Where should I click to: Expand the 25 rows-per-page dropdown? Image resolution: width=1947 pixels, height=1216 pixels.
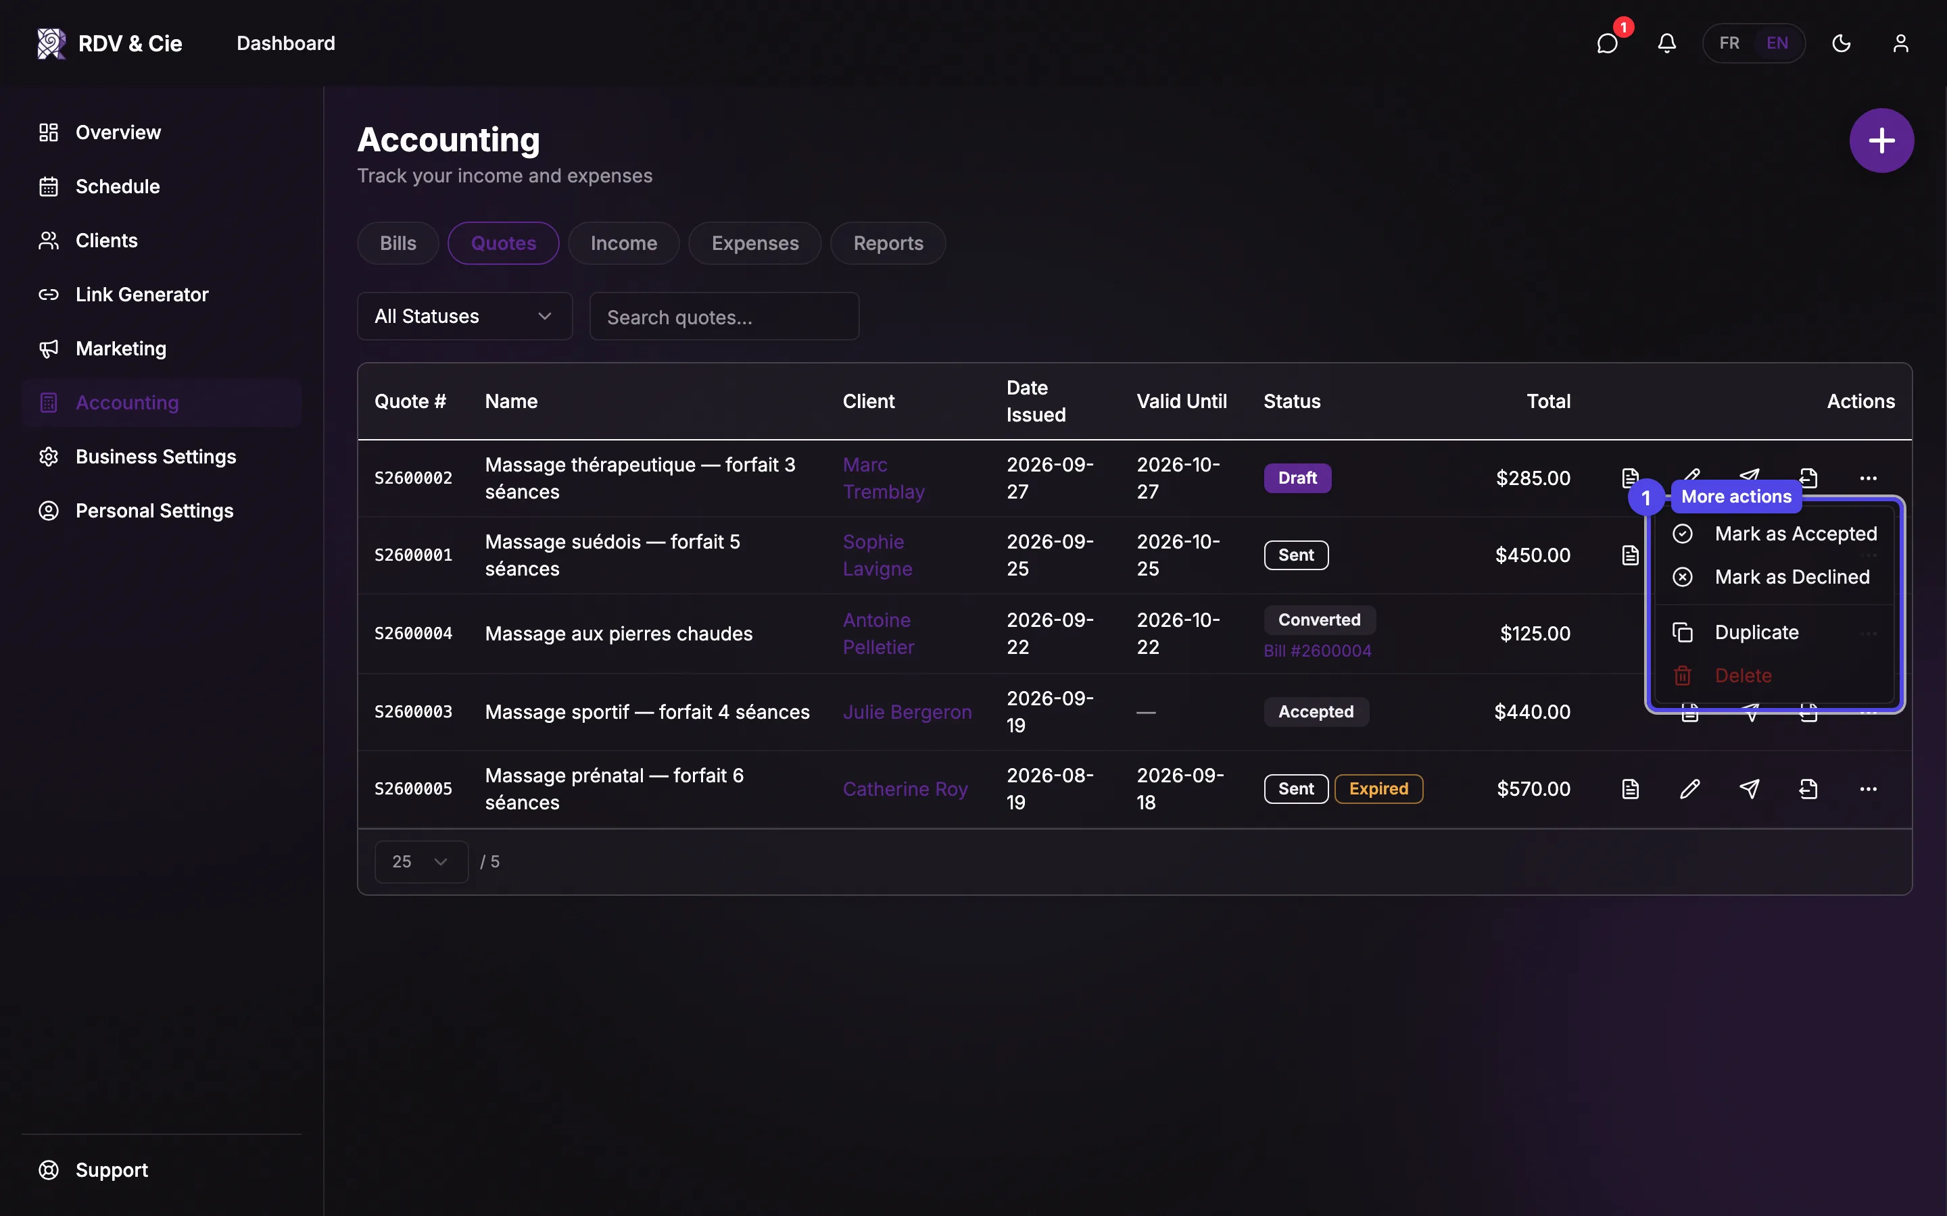click(x=420, y=861)
